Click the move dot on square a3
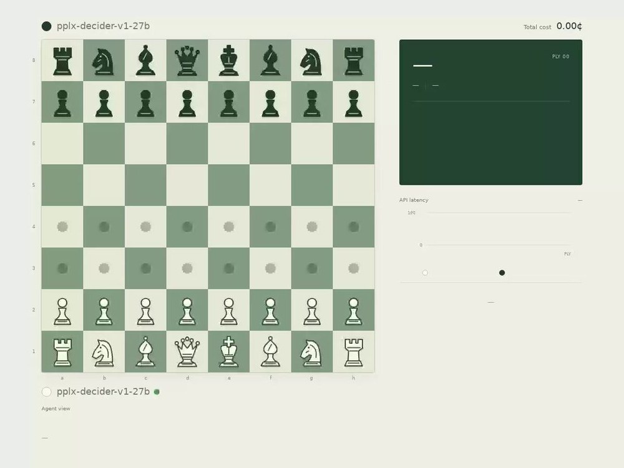 (62, 268)
